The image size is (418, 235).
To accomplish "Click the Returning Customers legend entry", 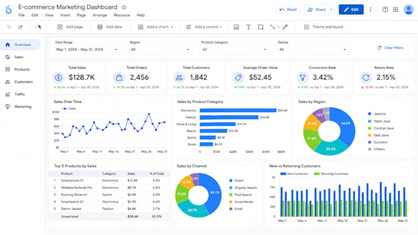I will click(331, 174).
